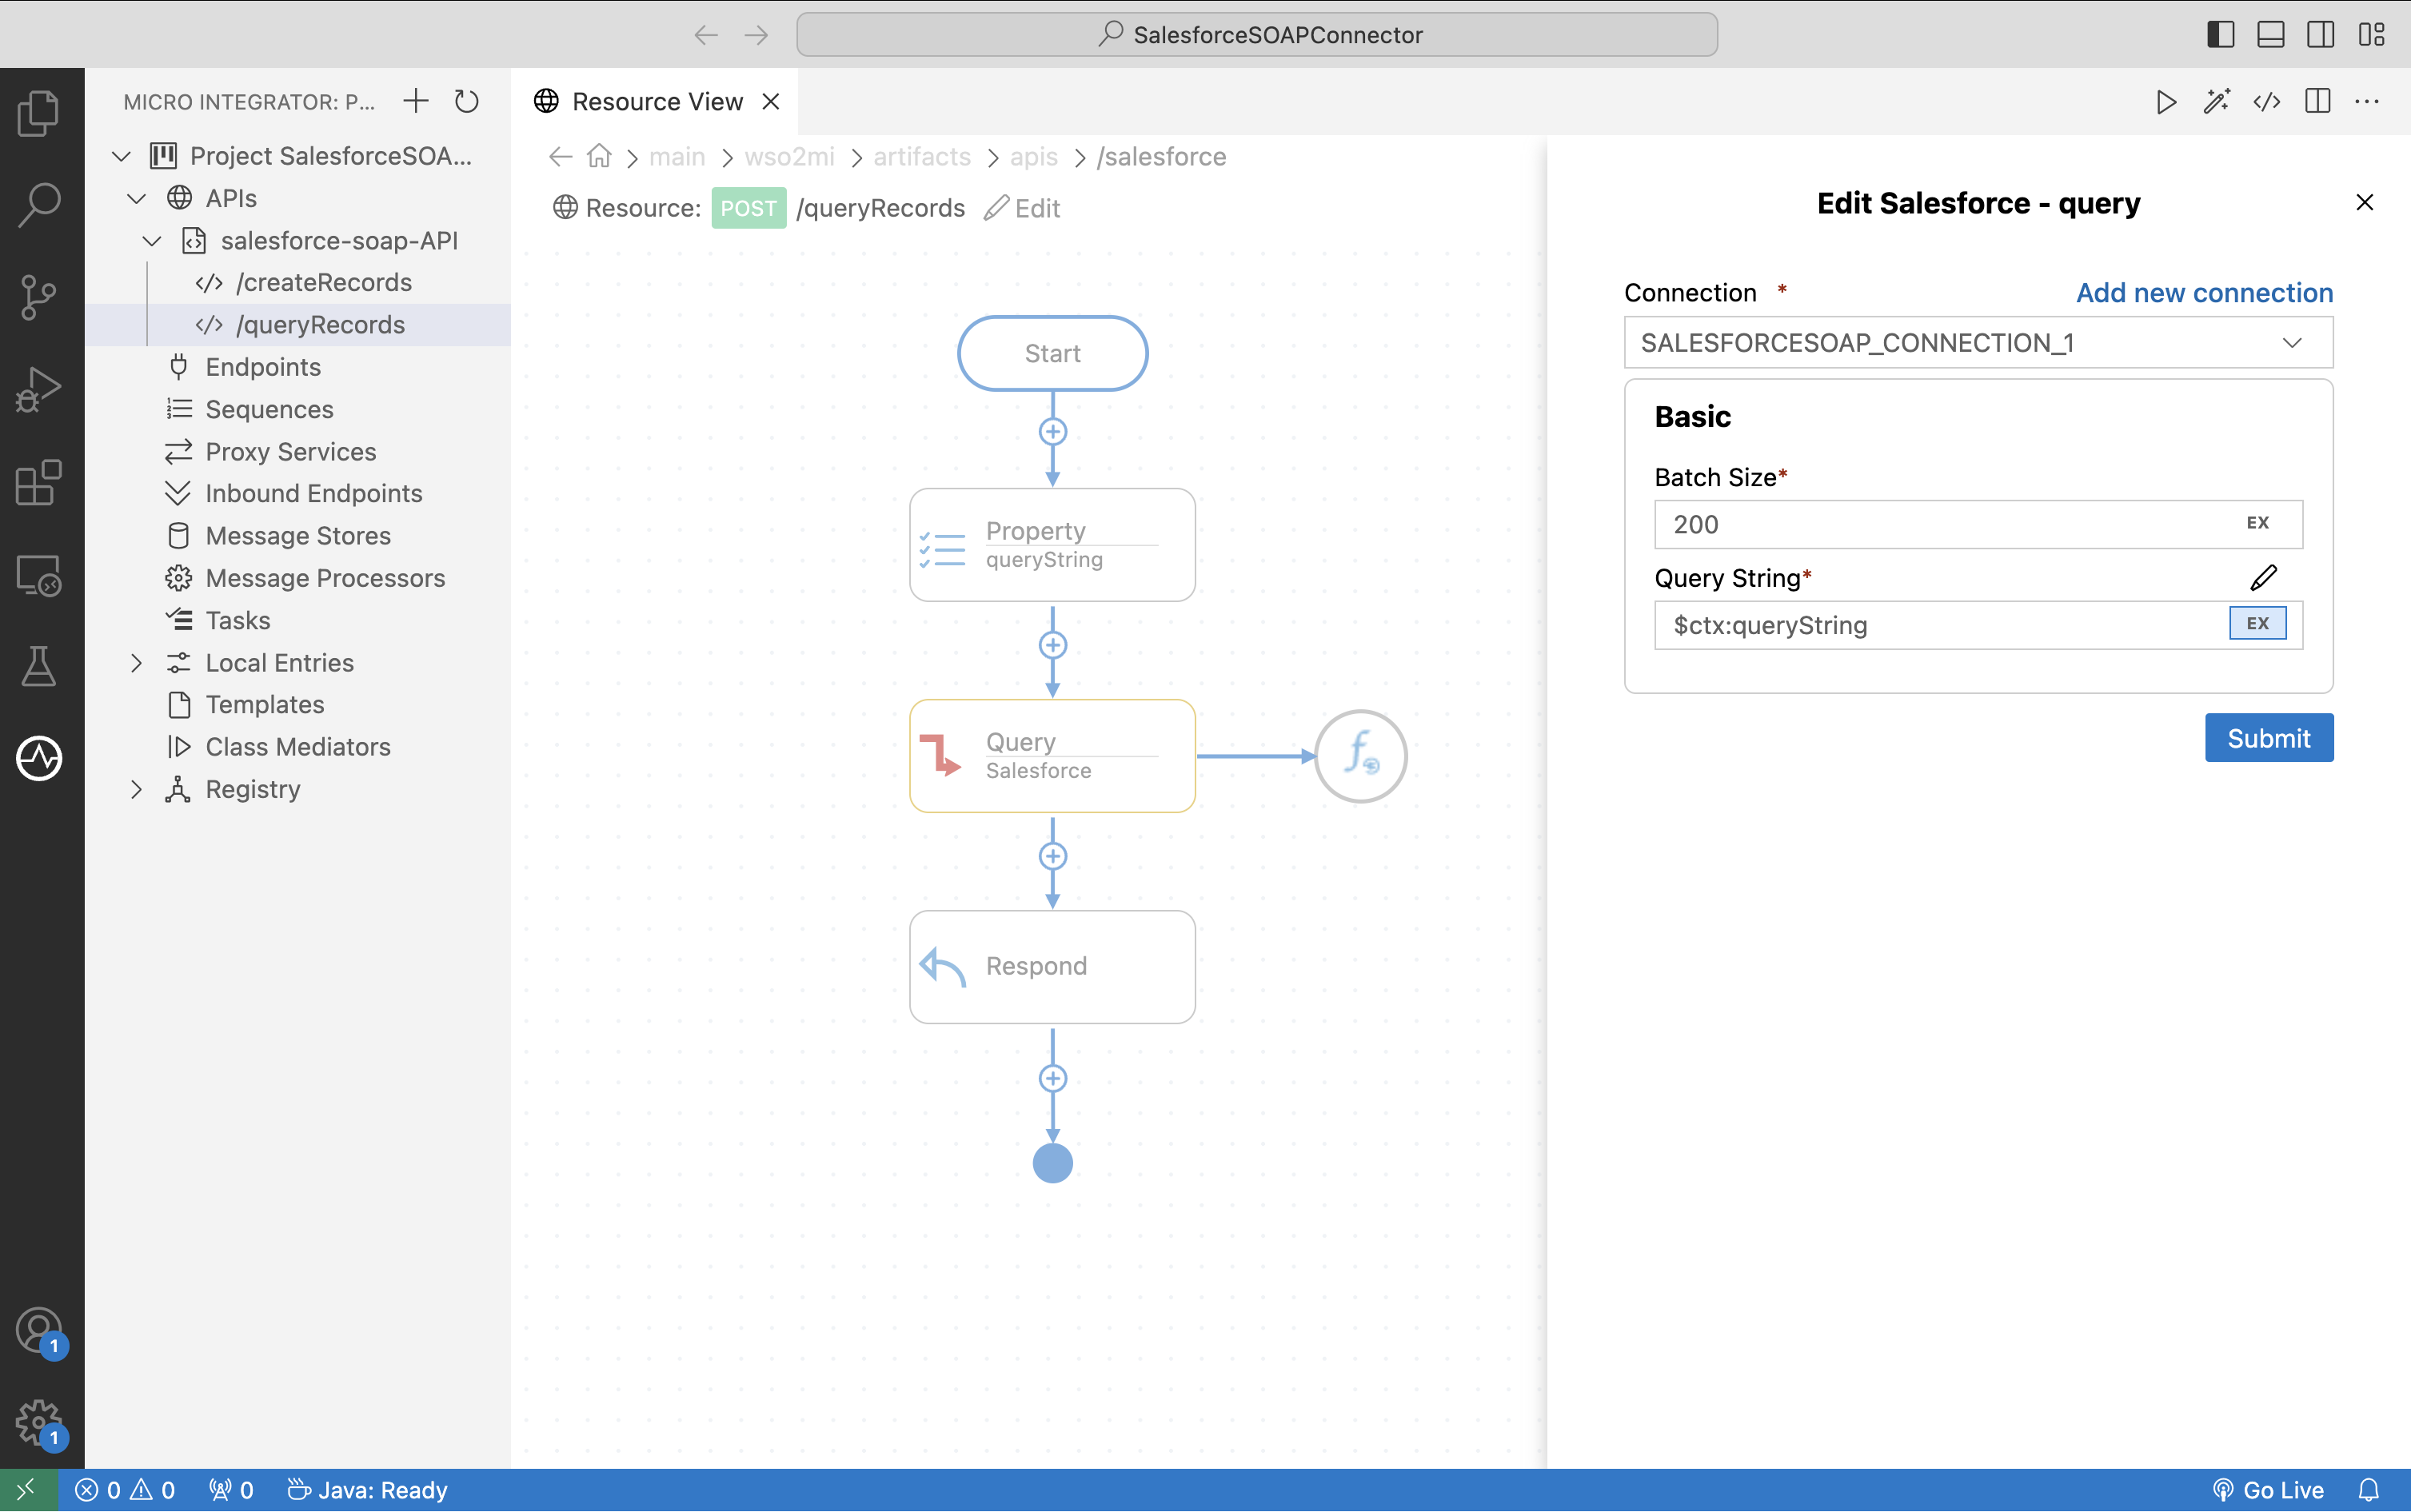Viewport: 2411px width, 1512px height.
Task: Expand the Registry node
Action: click(x=137, y=789)
